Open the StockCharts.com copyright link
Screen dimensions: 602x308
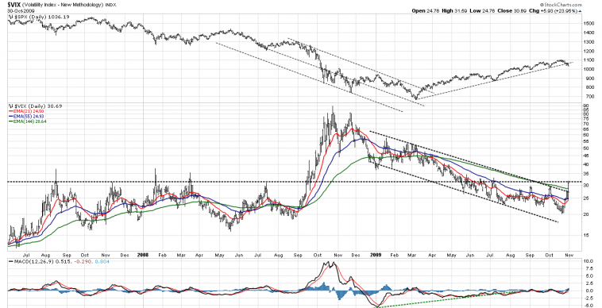tap(560, 5)
